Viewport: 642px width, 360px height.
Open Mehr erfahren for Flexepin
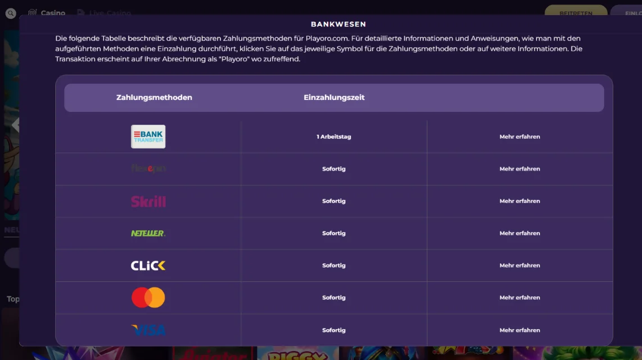[x=520, y=168]
